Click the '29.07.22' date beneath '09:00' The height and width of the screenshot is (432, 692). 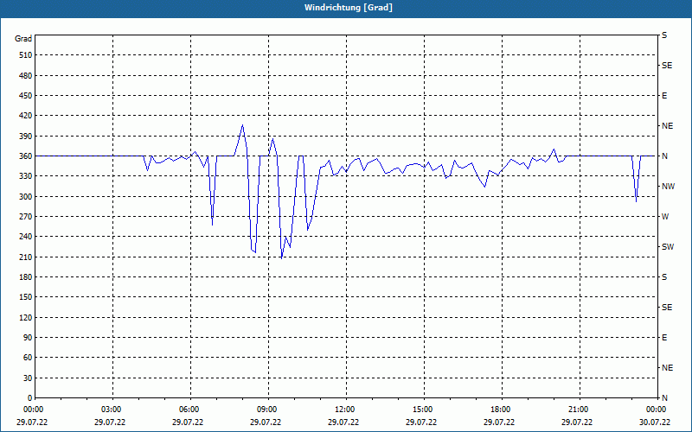coord(266,422)
